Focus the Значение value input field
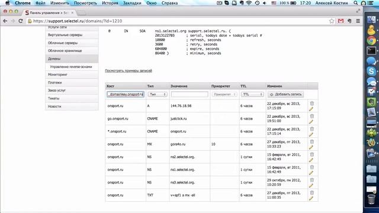Viewport: 379px width, 213px height. coord(189,95)
